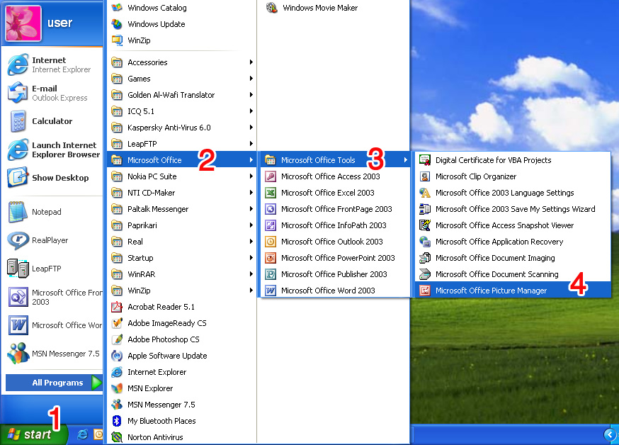
Task: Click the All Programs button
Action: tap(54, 383)
